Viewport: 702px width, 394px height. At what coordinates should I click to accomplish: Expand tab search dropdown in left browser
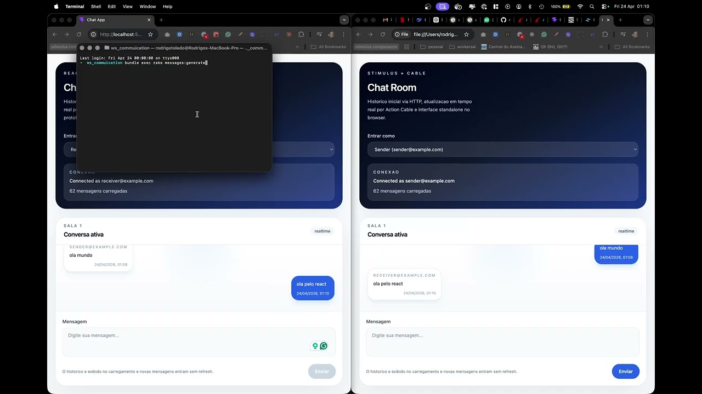coord(344,20)
